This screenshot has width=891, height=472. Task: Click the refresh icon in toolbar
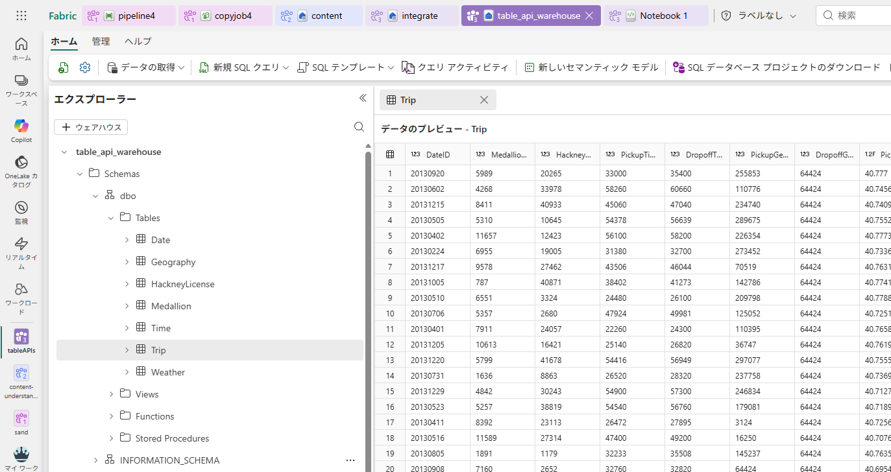(64, 67)
